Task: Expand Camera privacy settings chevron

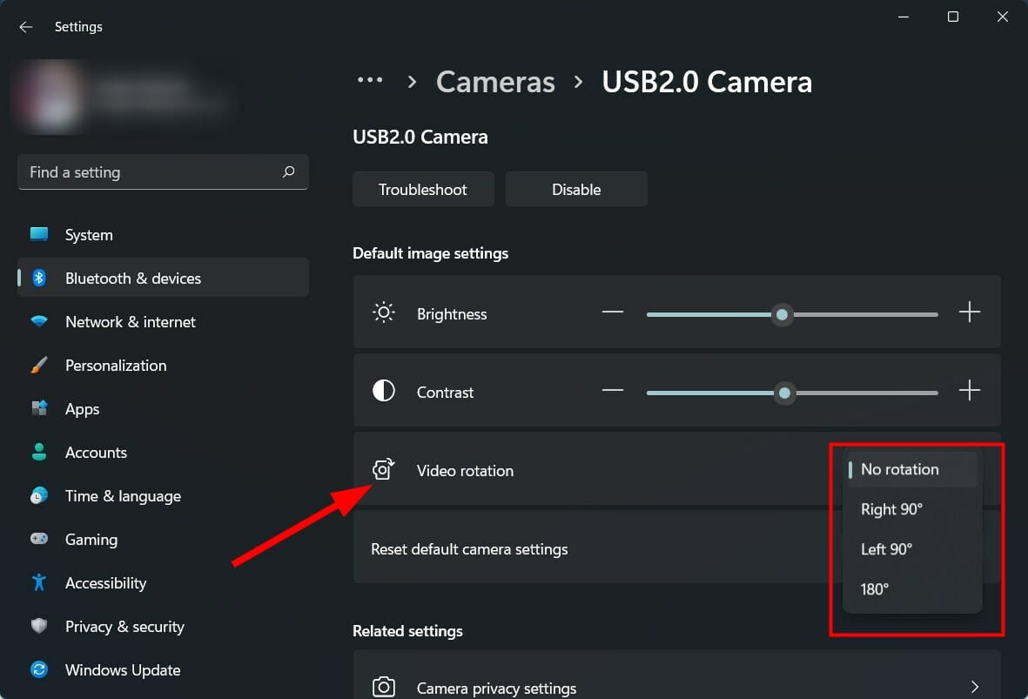Action: coord(975,688)
